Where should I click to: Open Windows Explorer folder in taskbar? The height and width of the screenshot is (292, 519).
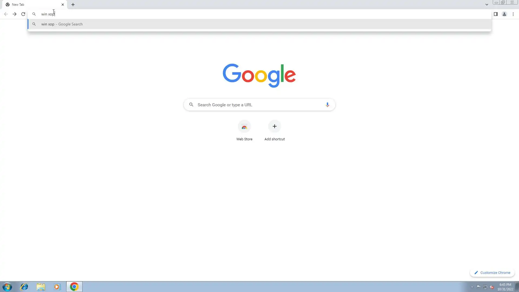pyautogui.click(x=41, y=287)
